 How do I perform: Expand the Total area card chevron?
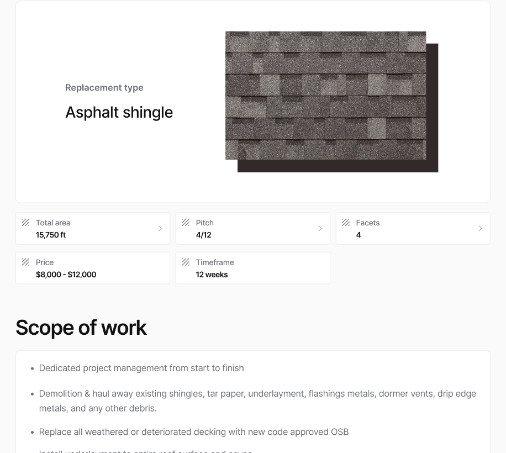point(160,228)
